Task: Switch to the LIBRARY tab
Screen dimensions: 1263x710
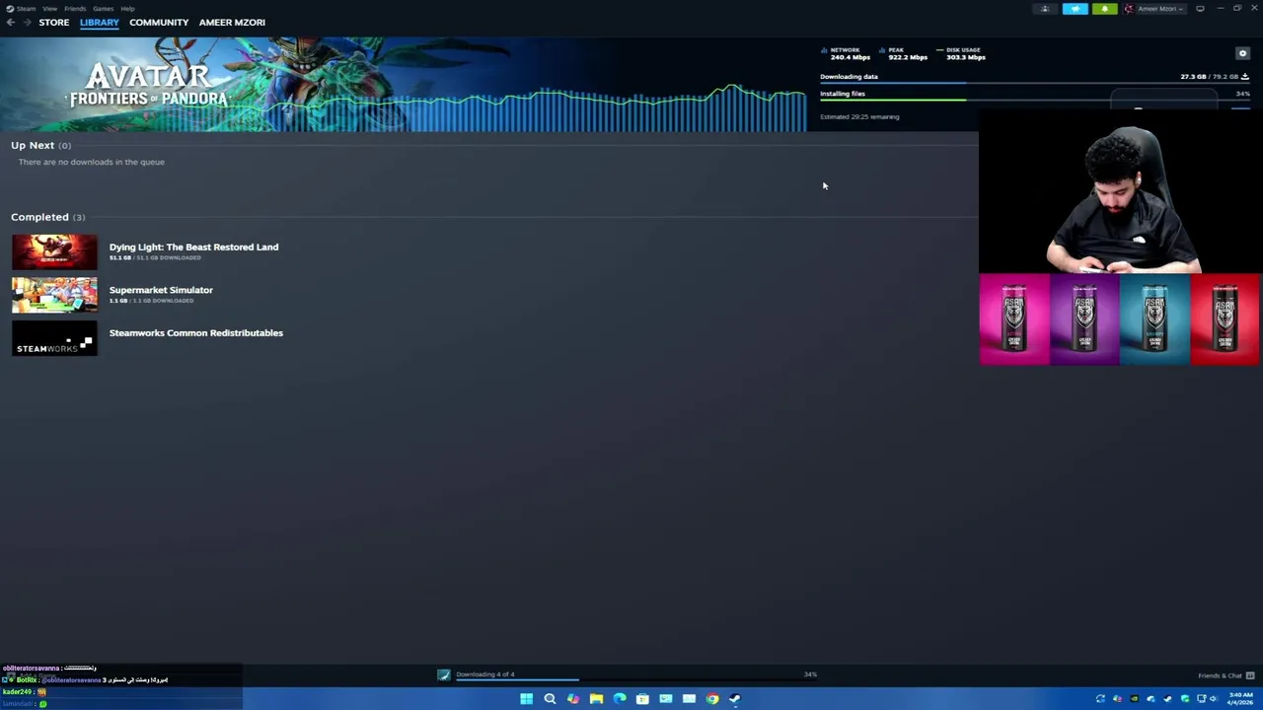Action: [99, 22]
